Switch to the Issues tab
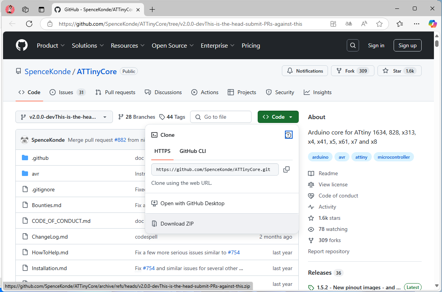Image resolution: width=442 pixels, height=292 pixels. pos(67,92)
